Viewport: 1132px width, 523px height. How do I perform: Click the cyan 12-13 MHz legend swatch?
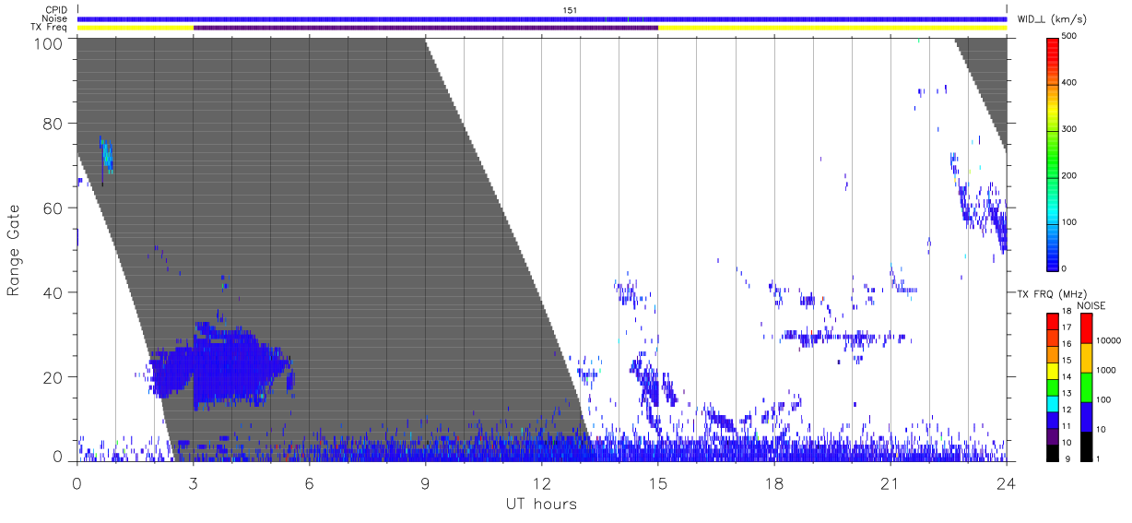[x=1053, y=402]
